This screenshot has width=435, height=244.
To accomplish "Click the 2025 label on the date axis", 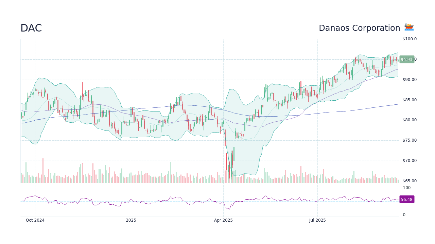I will pyautogui.click(x=130, y=220).
